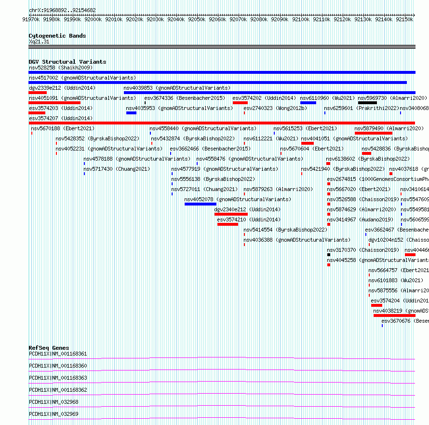The width and height of the screenshot is (429, 425).
Task: Click the nsv5727011 (Chuang2021) label
Action: tap(204, 189)
